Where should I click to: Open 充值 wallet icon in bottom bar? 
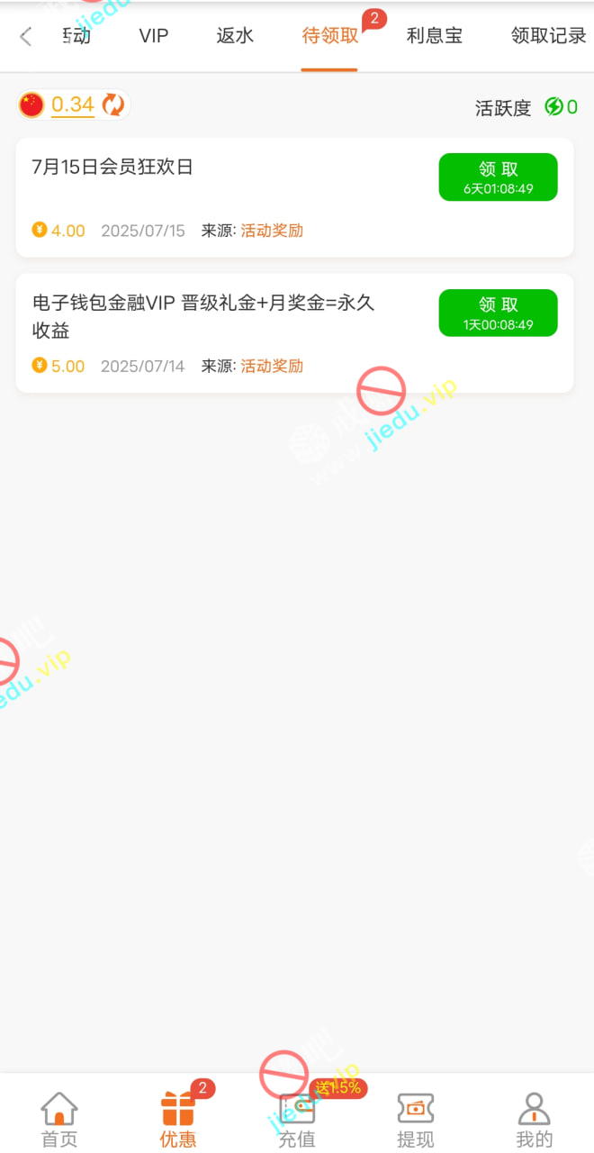296,1108
